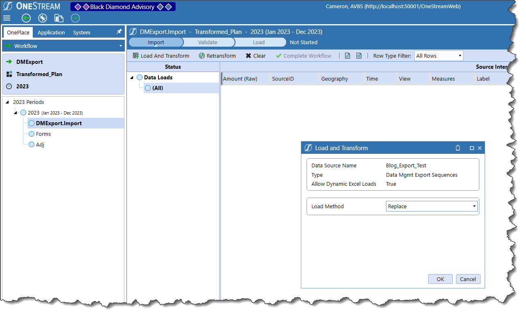
Task: Click the Transformed_Plan scenario icon
Action: point(9,74)
